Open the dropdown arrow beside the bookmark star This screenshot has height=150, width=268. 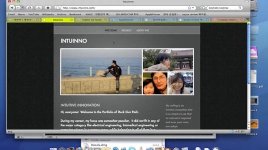(193, 8)
